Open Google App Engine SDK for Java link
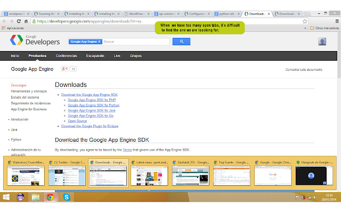Image resolution: width=341 pixels, height=213 pixels. coord(92,110)
